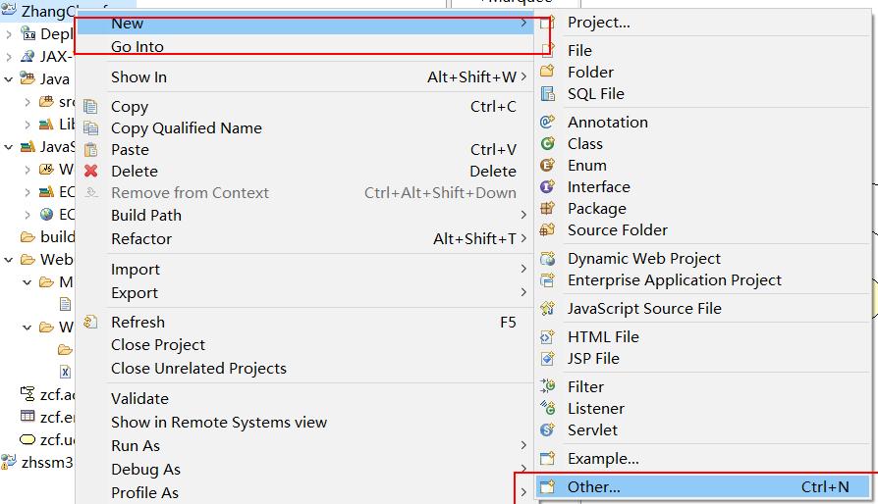This screenshot has width=878, height=504.
Task: Click the Dynamic Web Project icon
Action: tap(548, 259)
